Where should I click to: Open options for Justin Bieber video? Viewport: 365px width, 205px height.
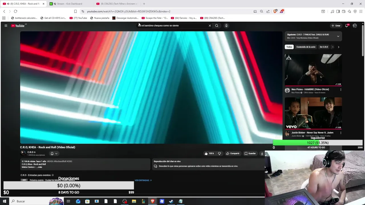click(x=341, y=133)
